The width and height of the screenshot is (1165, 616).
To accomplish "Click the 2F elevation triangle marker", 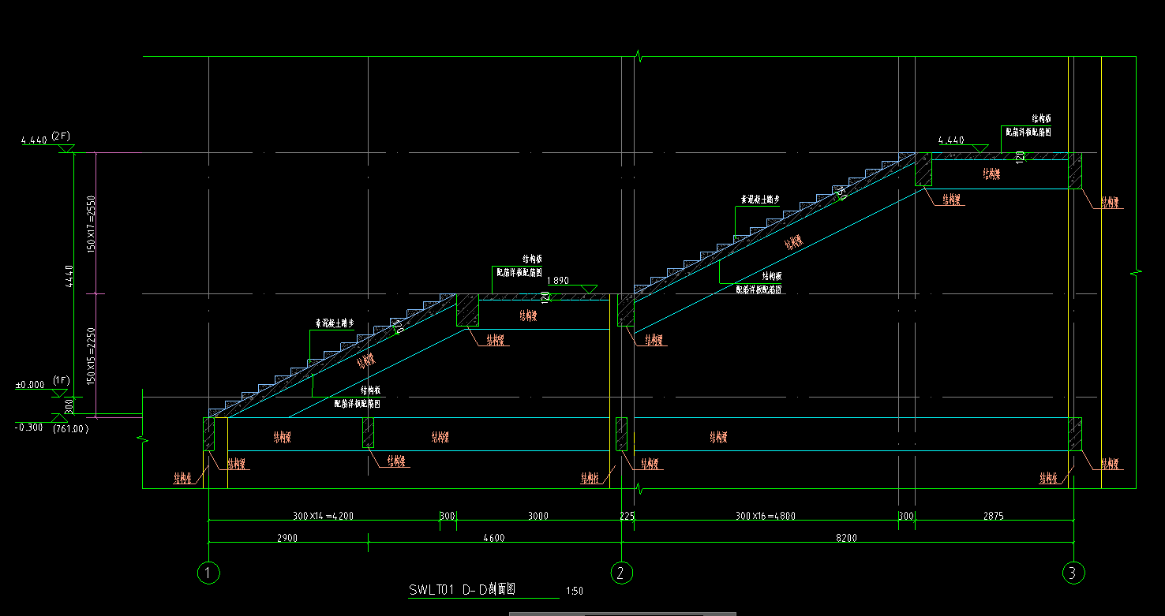I will 66,148.
